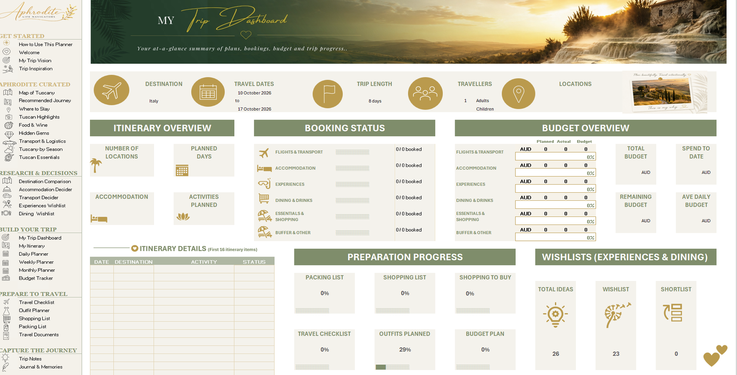
Task: Click the lightbulb Total Ideas icon
Action: click(555, 315)
